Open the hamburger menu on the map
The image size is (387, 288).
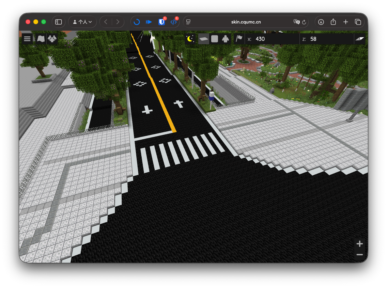pos(27,39)
